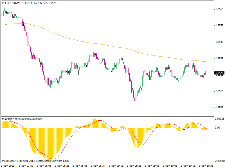Click the 1 Nov 2013 date label
The image size is (225, 168).
click(8, 165)
